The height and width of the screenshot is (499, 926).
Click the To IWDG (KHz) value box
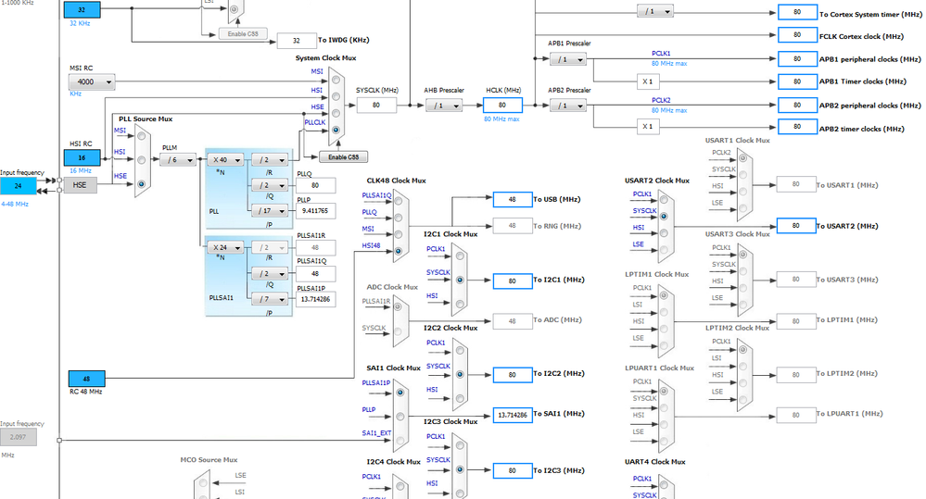297,41
